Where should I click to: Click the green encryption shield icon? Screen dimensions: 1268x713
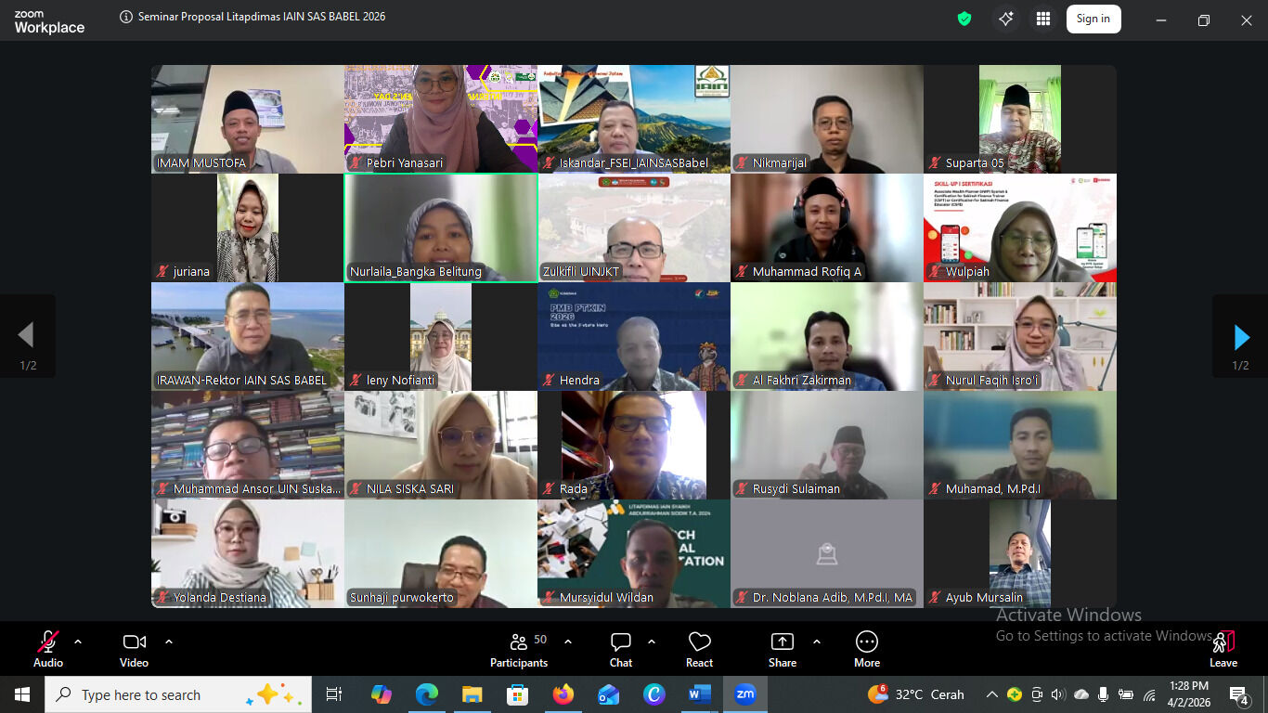click(x=964, y=19)
